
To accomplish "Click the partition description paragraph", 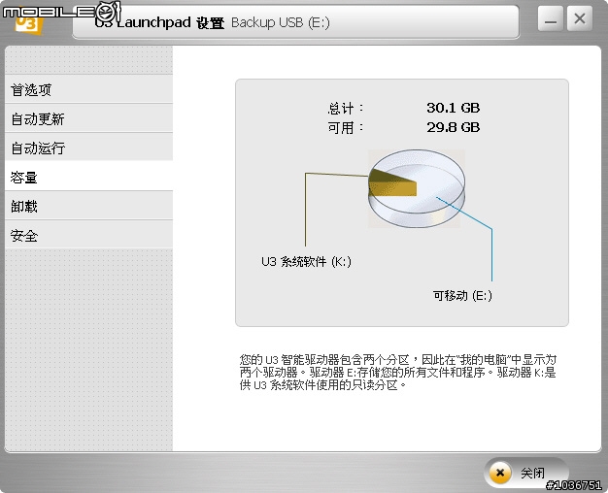I will 398,372.
